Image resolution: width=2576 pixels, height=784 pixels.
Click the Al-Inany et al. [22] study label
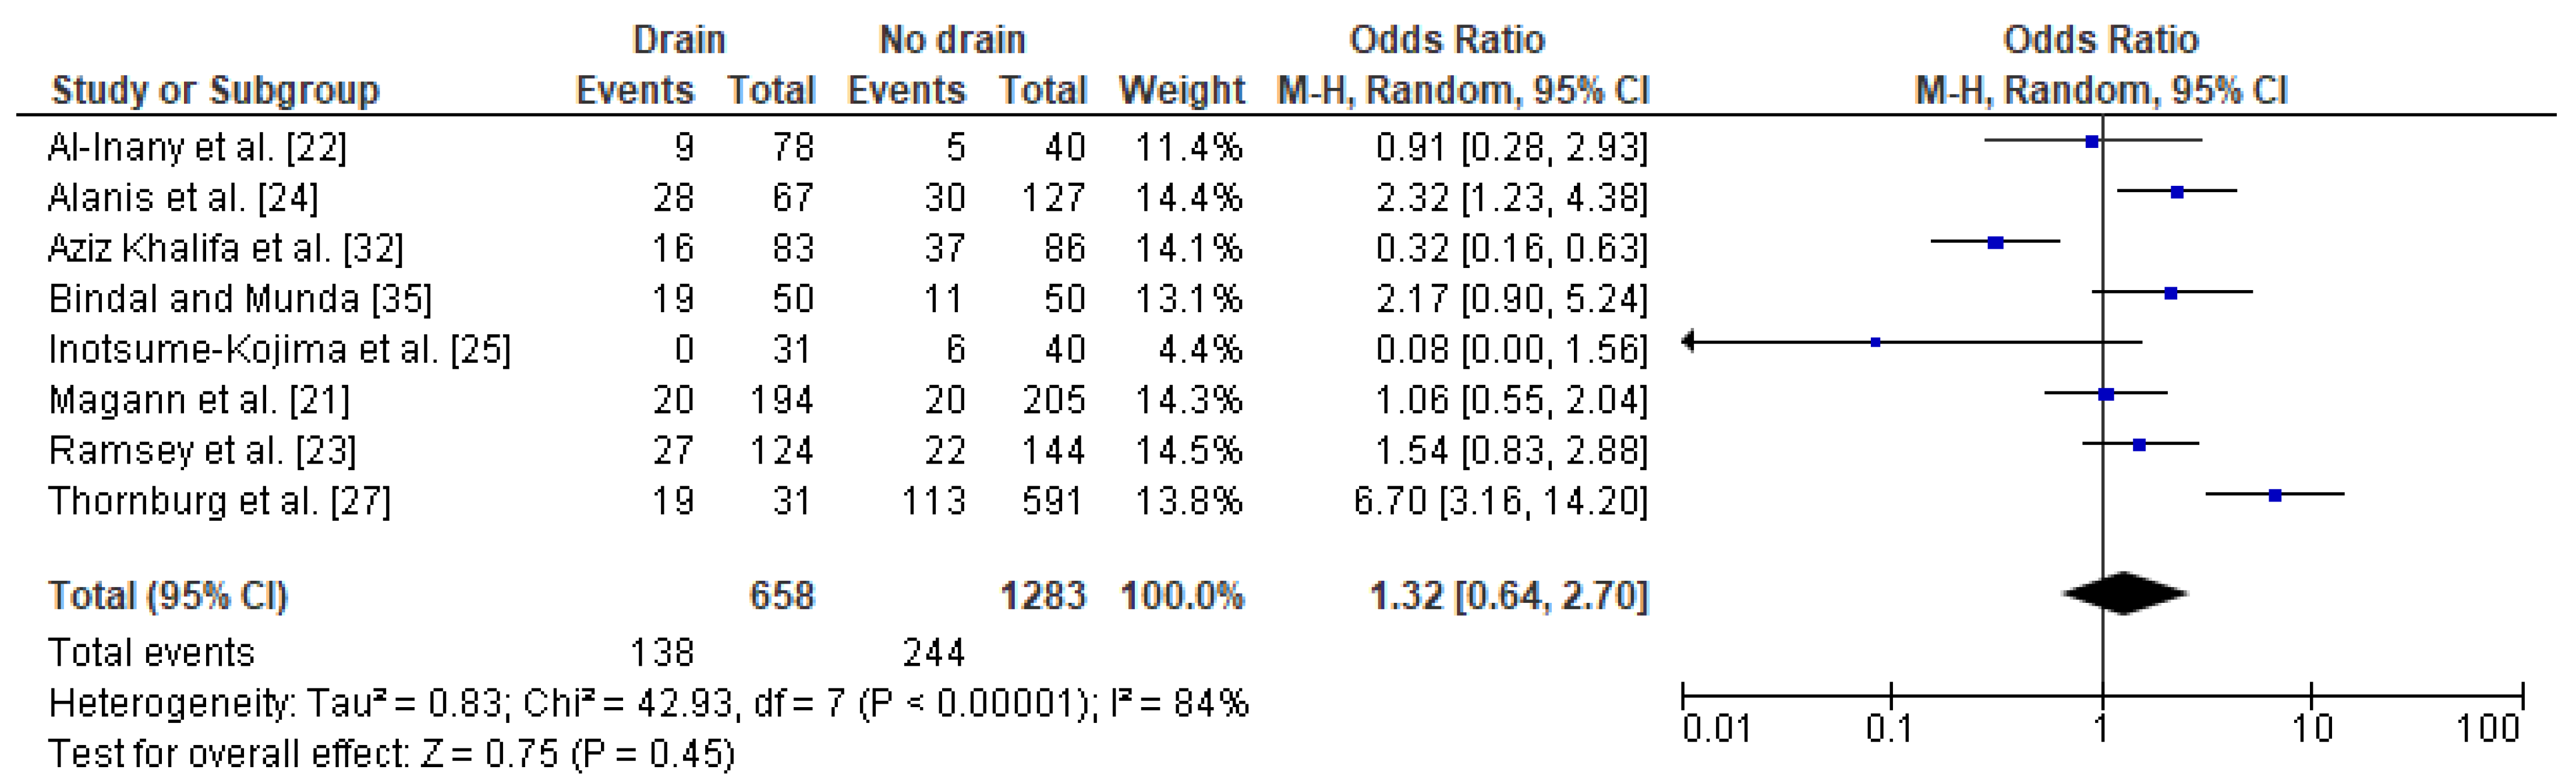pyautogui.click(x=197, y=148)
